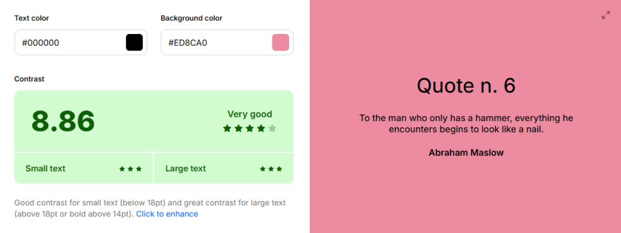This screenshot has width=621, height=233.
Task: Click the "Very good" rating label
Action: click(x=250, y=114)
